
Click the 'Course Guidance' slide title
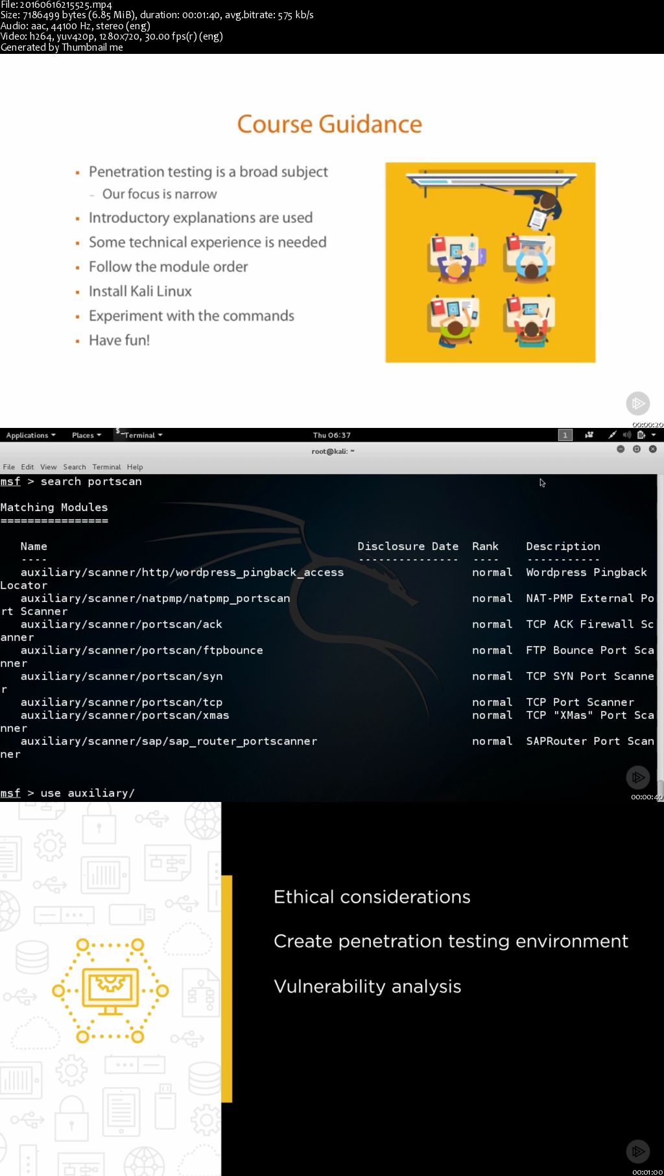click(x=329, y=124)
